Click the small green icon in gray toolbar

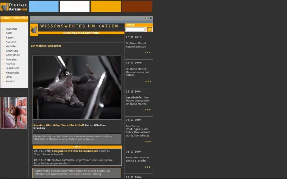point(146,18)
